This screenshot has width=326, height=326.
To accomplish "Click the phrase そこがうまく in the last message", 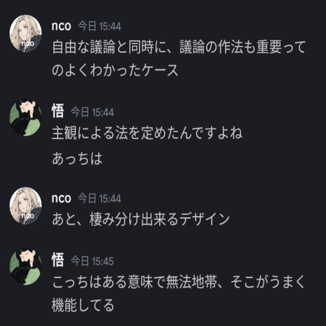I will [268, 282].
